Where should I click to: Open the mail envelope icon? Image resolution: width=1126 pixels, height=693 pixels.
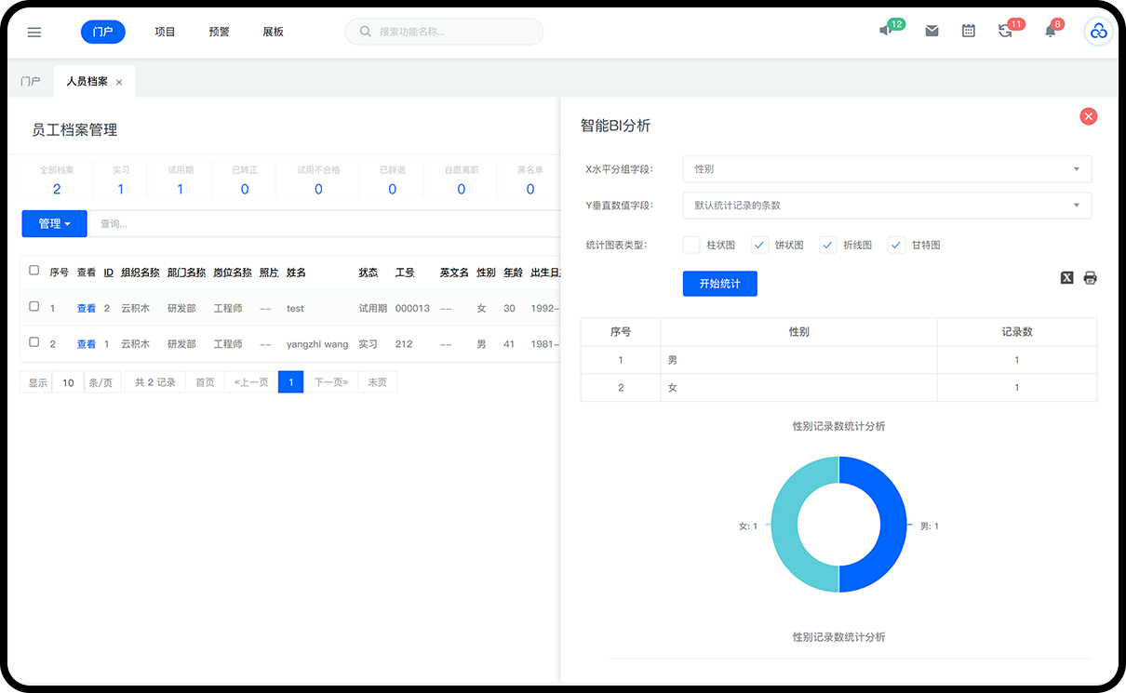[932, 31]
